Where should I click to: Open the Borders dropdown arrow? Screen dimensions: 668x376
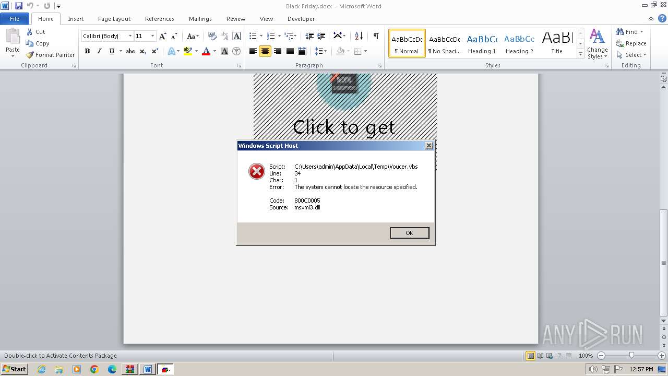coord(365,51)
